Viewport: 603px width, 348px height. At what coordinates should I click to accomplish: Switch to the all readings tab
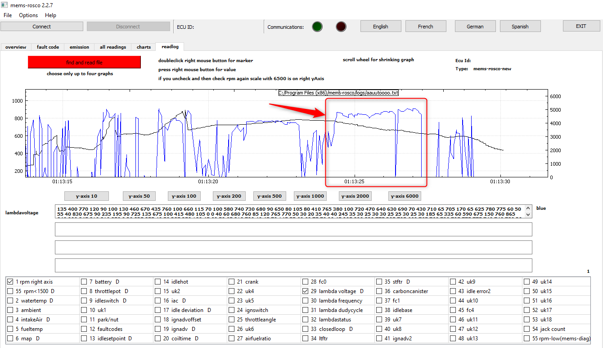(112, 47)
